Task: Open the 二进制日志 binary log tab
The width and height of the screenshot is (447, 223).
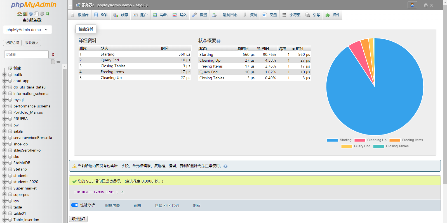Action: click(x=225, y=15)
